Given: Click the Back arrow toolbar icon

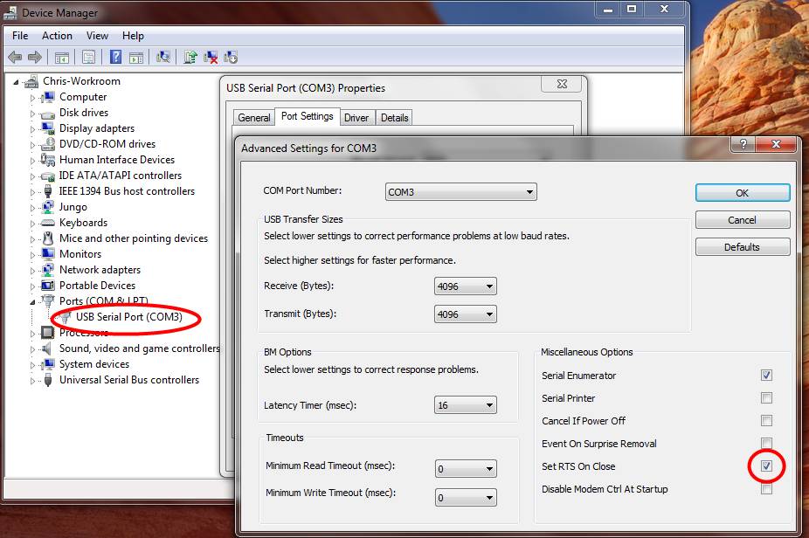Looking at the screenshot, I should (x=15, y=58).
